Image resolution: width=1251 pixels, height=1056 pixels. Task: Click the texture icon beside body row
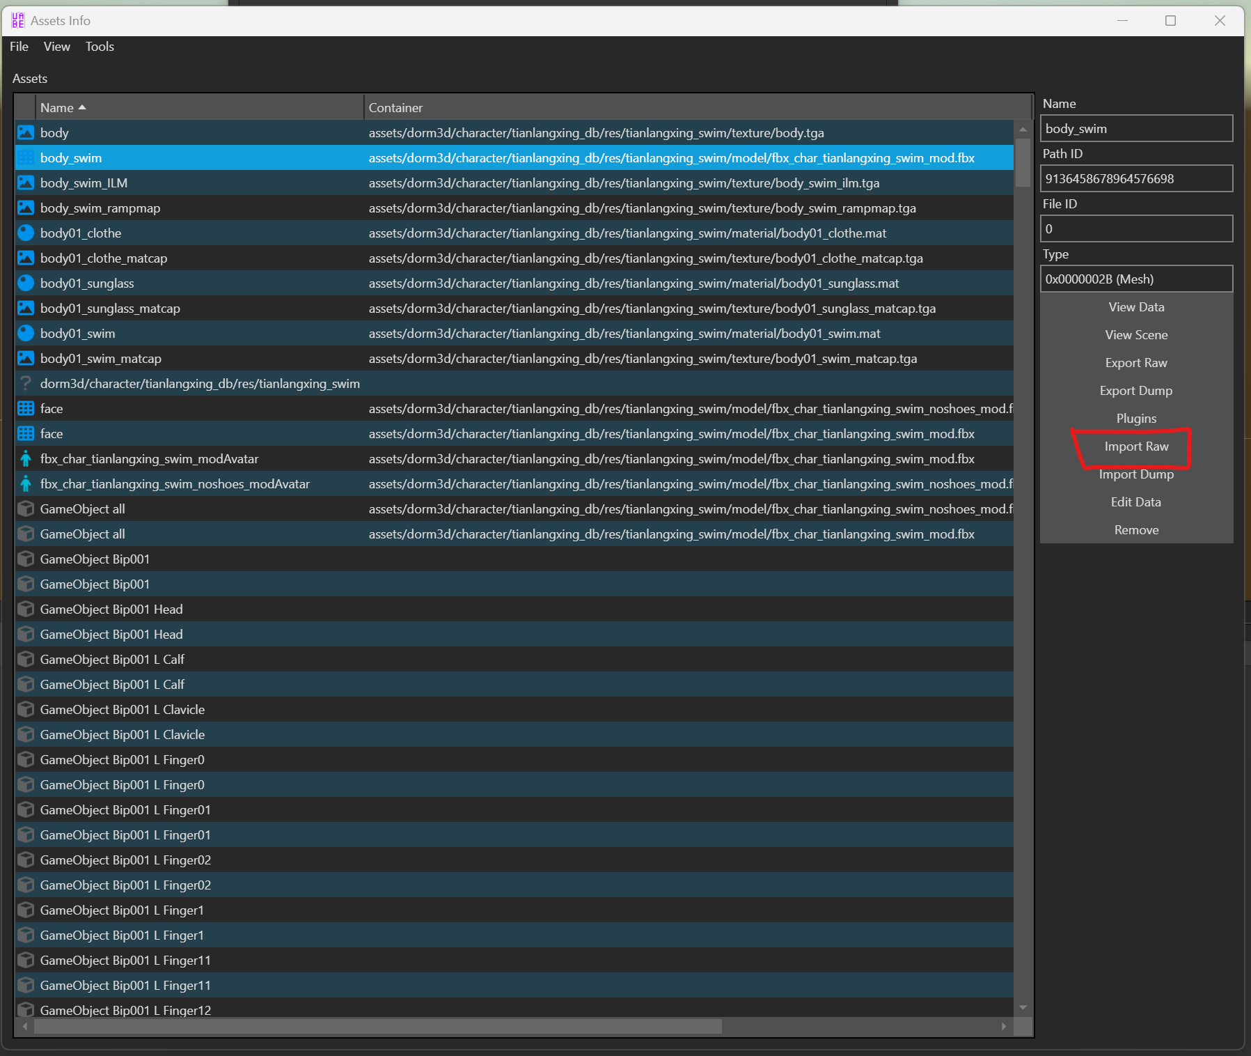(x=26, y=132)
